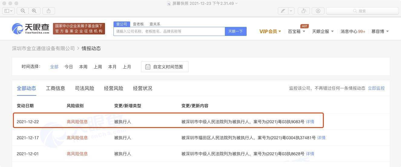Select the 查老板 search tab
The width and height of the screenshot is (401, 167).
point(138,24)
